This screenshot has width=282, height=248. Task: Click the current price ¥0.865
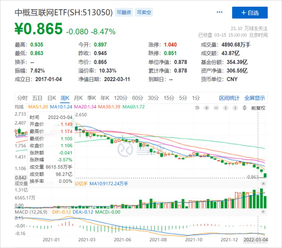(x=39, y=28)
